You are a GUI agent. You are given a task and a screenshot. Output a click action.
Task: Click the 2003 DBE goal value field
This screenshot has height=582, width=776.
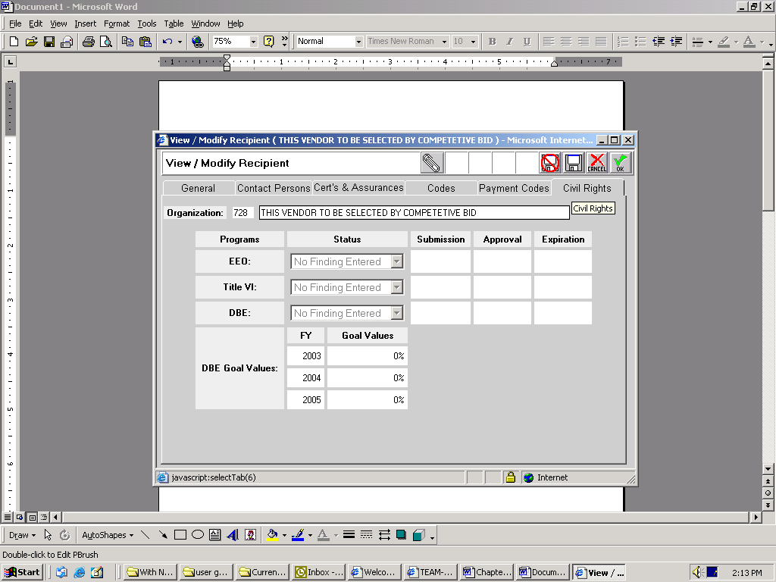(367, 356)
